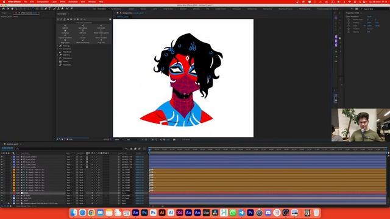This screenshot has height=219, width=390.
Task: Switch to the Project panel tab
Action: pos(4,13)
